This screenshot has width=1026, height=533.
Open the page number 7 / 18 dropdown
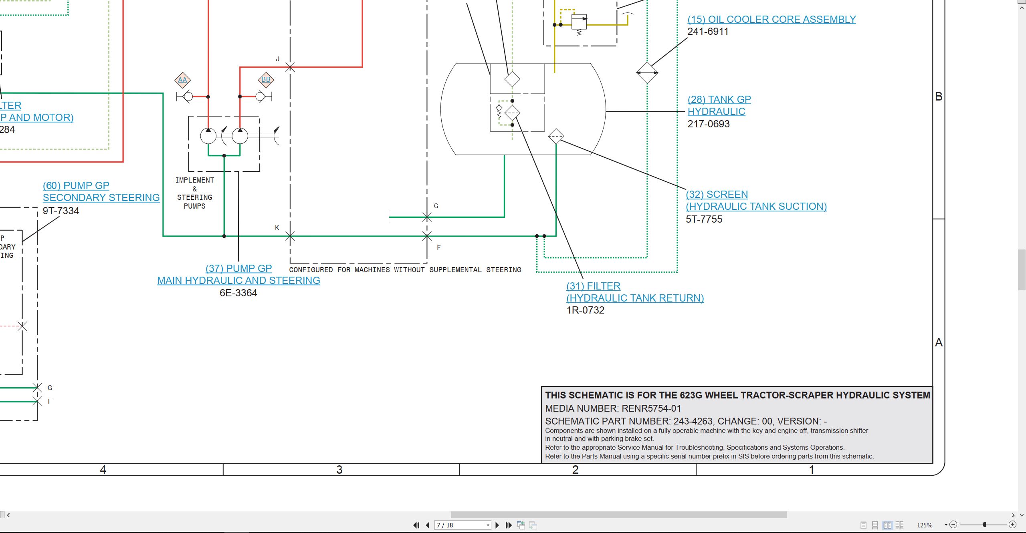pyautogui.click(x=488, y=525)
